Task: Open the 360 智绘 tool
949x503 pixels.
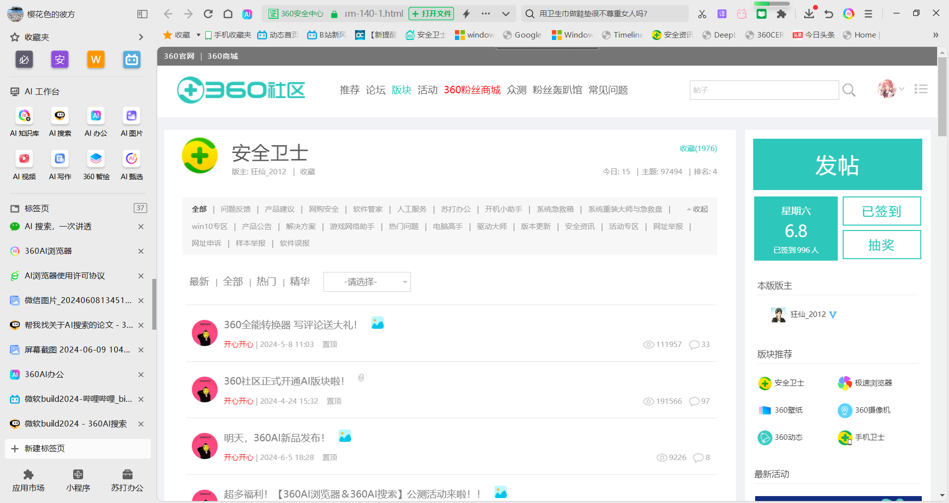Action: (x=96, y=165)
